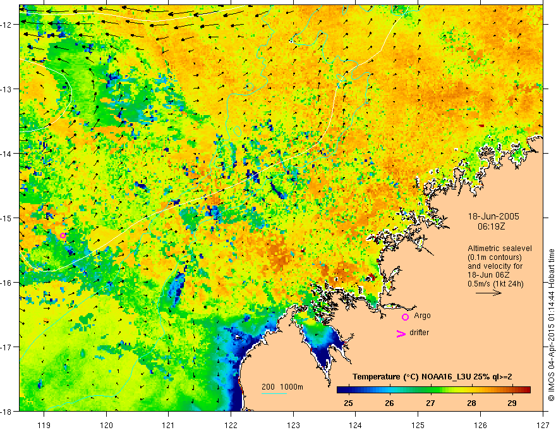Click the 0.5m/s velocity scale arrow
556x430 pixels.
(488, 293)
